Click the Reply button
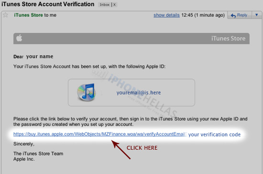 [240, 15]
